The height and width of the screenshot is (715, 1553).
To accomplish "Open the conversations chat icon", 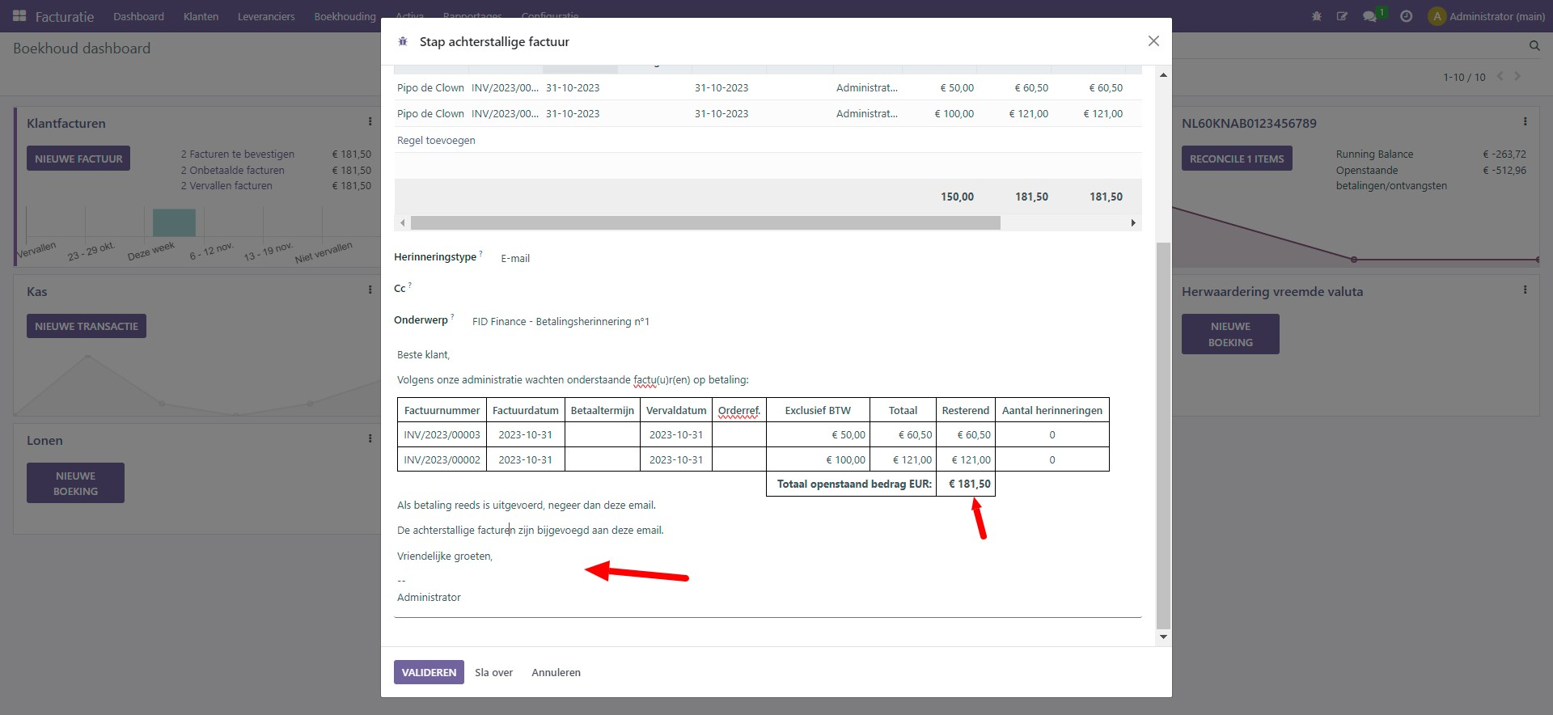I will coord(1369,16).
